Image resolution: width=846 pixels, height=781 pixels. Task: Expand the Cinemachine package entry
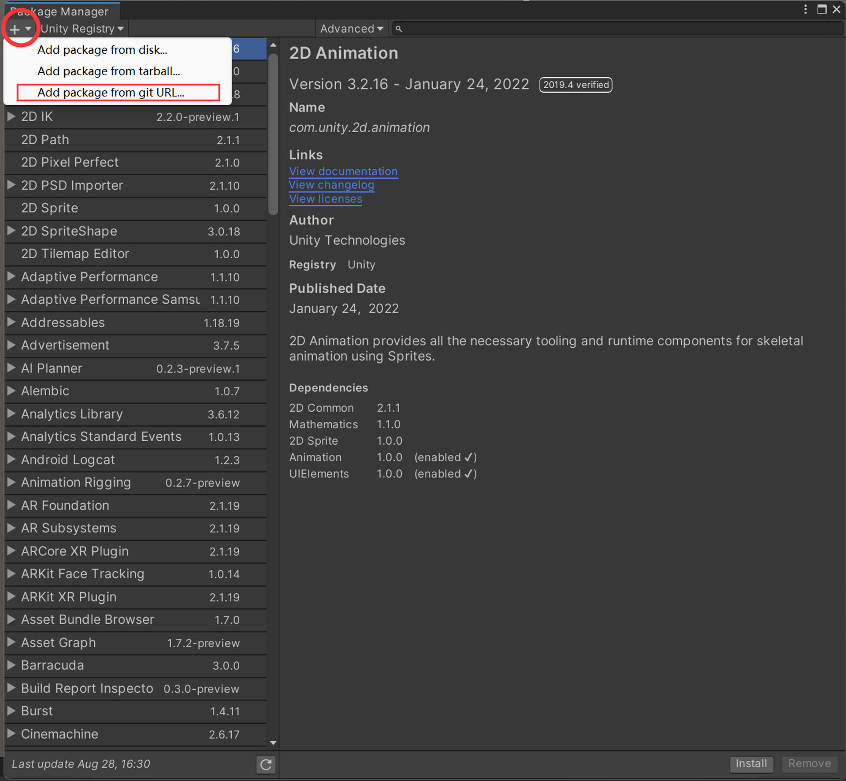(x=12, y=734)
